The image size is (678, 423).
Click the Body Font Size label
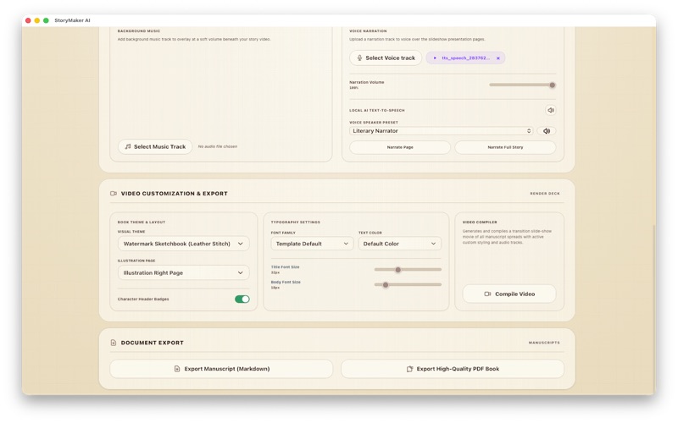tap(286, 283)
